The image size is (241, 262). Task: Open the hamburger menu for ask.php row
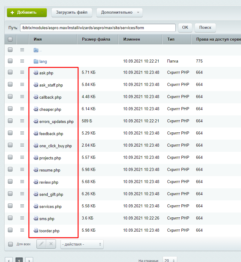point(22,72)
